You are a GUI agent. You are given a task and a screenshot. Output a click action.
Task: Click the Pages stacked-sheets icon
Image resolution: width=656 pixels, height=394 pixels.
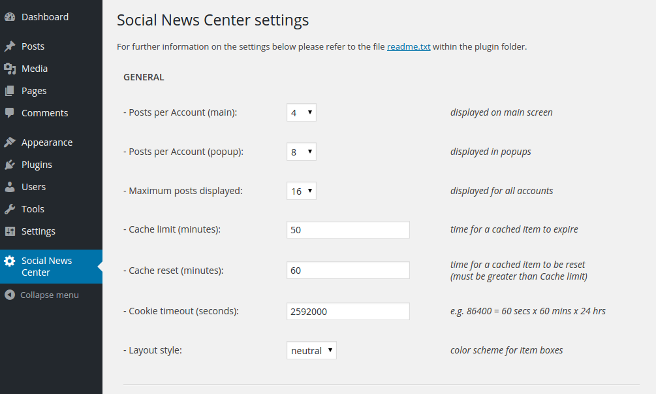(10, 91)
